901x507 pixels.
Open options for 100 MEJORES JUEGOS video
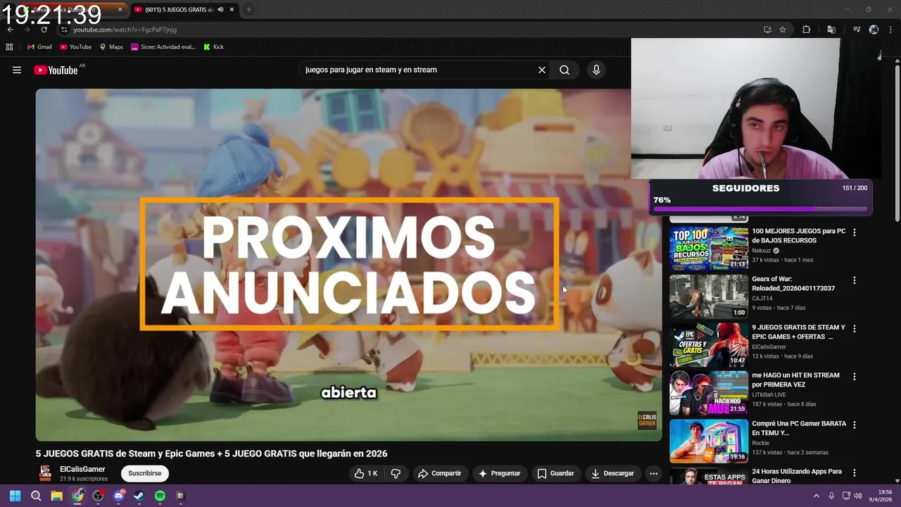[x=855, y=232]
